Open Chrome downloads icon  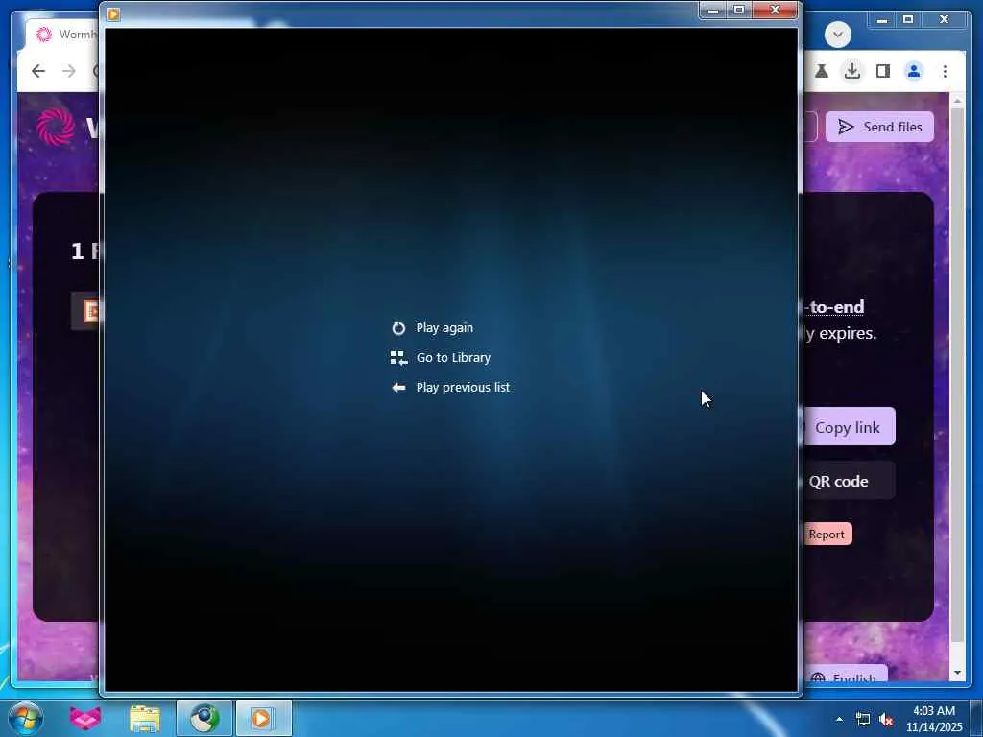[852, 71]
